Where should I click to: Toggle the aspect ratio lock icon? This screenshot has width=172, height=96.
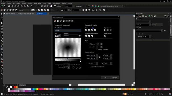99,57
